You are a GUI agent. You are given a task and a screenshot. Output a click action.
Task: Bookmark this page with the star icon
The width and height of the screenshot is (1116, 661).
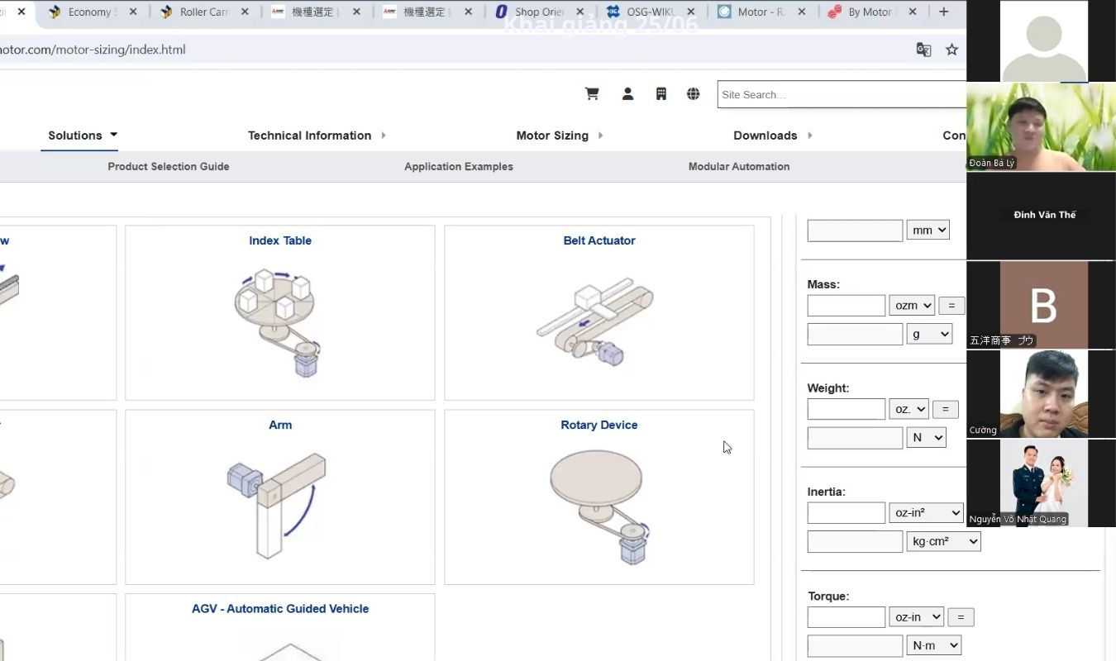pyautogui.click(x=951, y=50)
